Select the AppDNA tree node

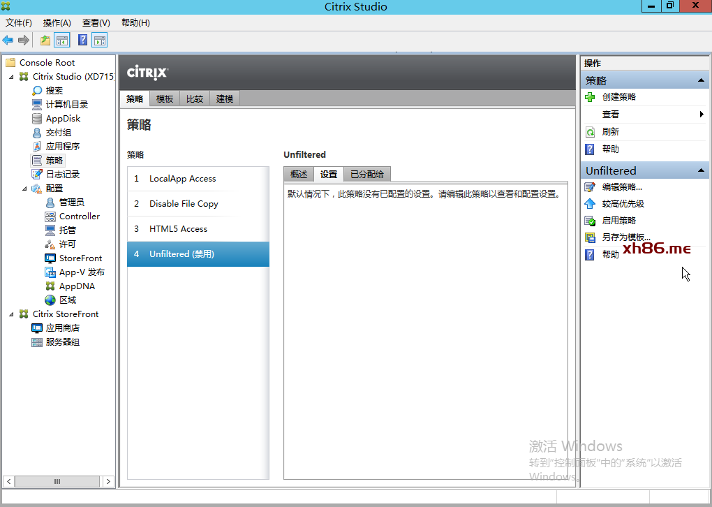77,286
